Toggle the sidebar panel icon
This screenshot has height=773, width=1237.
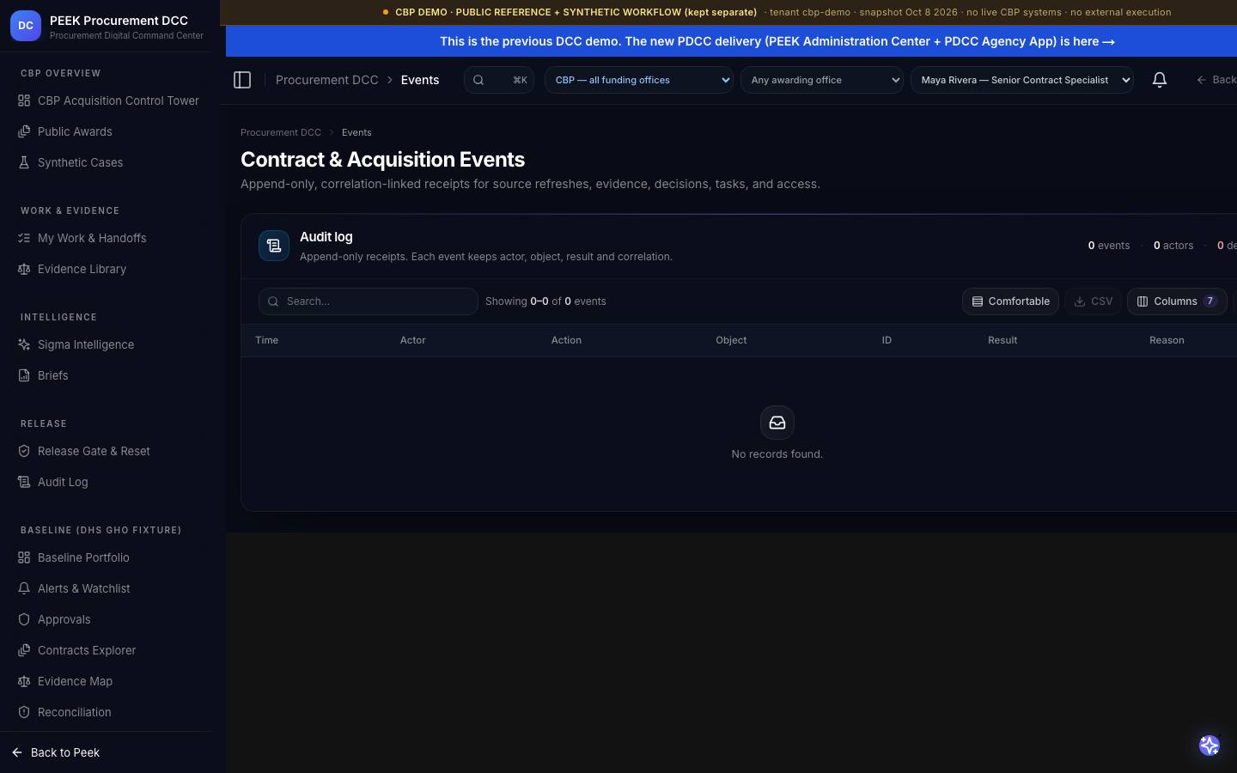click(242, 80)
